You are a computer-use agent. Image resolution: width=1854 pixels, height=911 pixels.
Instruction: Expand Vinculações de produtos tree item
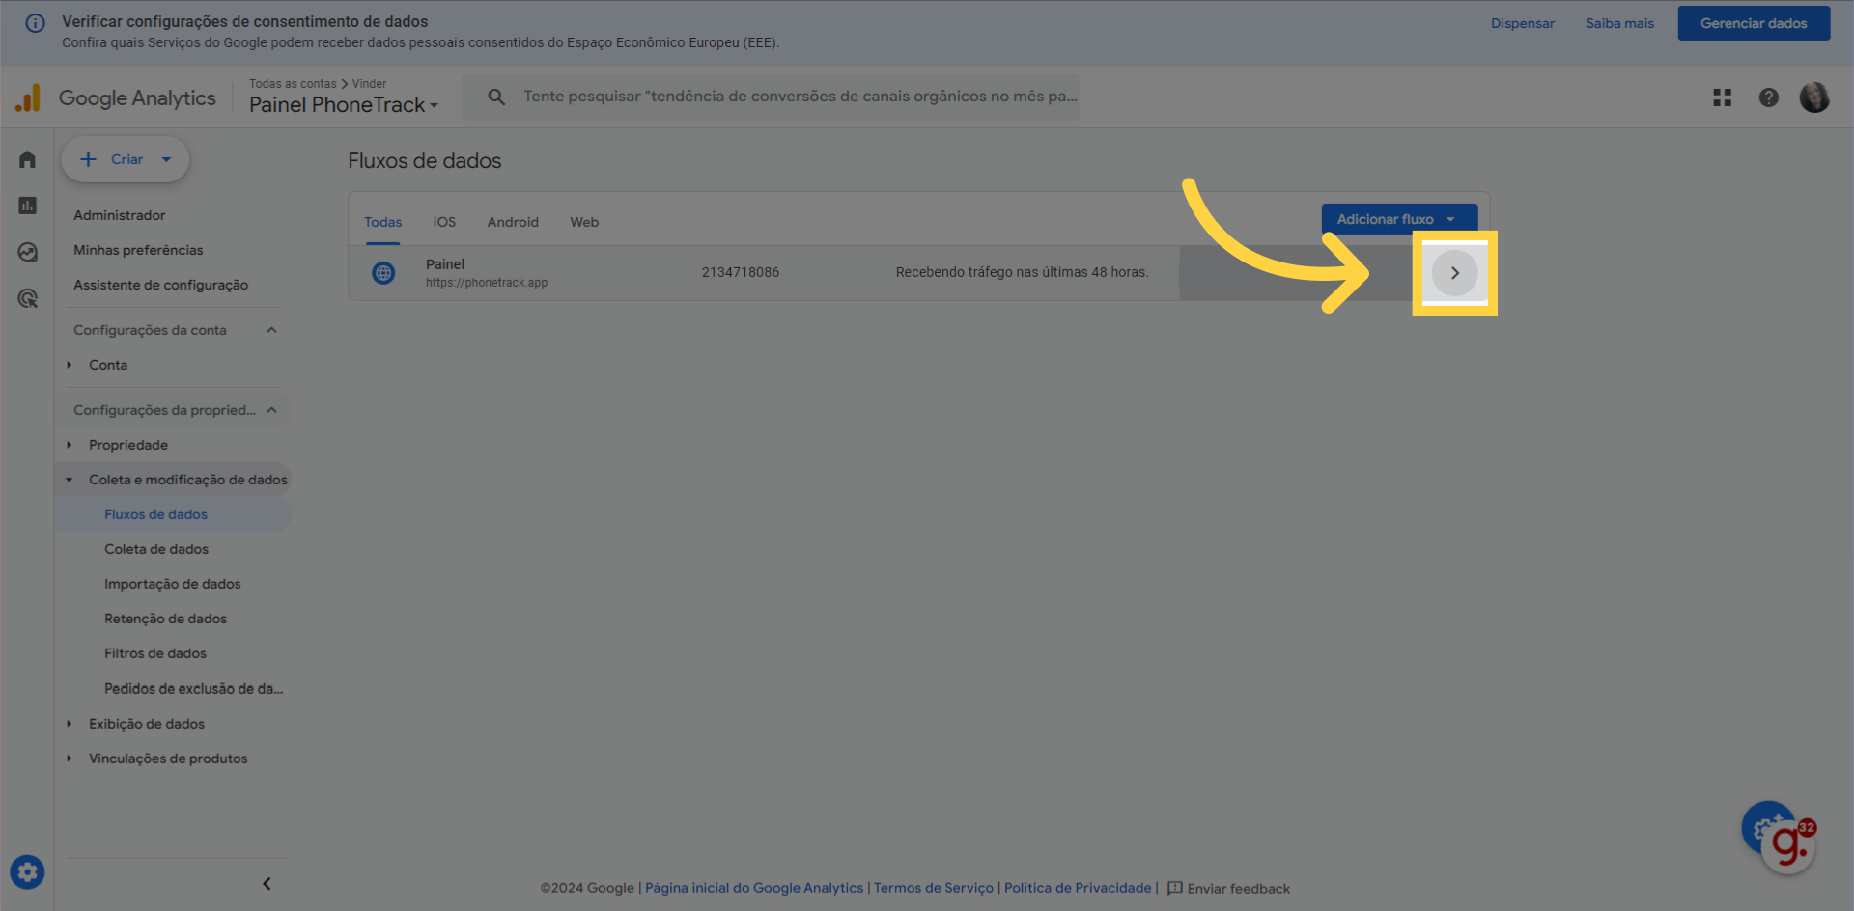(69, 759)
